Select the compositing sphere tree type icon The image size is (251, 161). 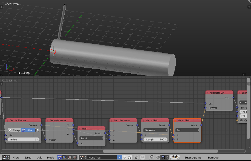(x=75, y=157)
